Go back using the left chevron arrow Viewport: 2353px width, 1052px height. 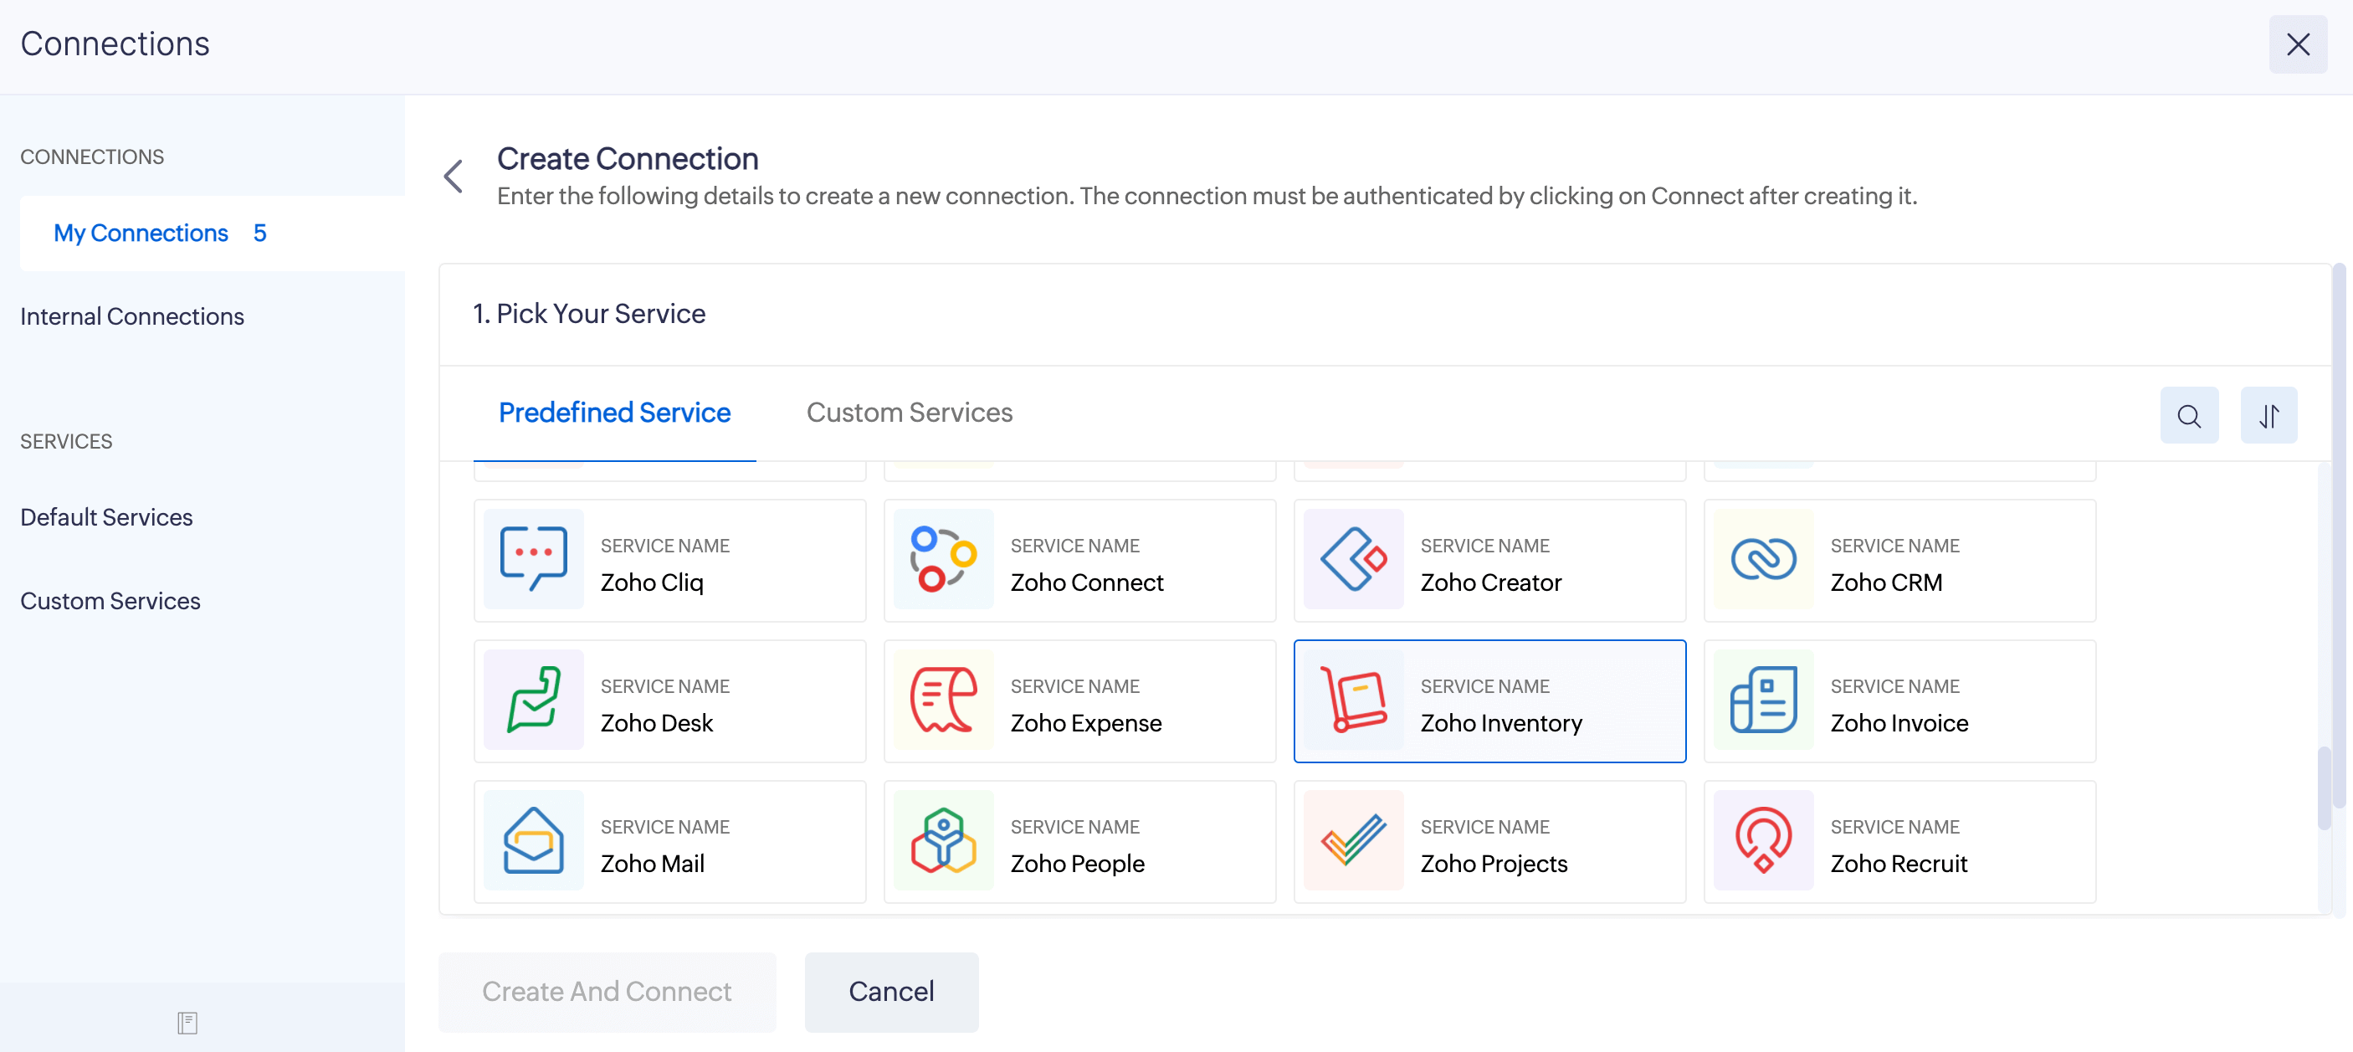coord(453,177)
